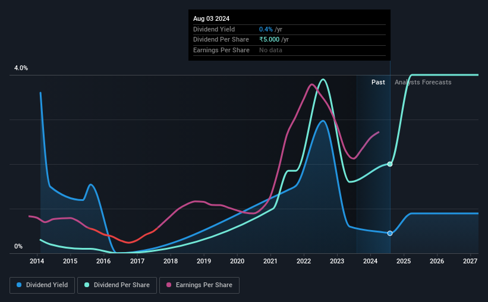
Task: Click the teal Dividend Per Share legend dot
Action: pos(87,285)
